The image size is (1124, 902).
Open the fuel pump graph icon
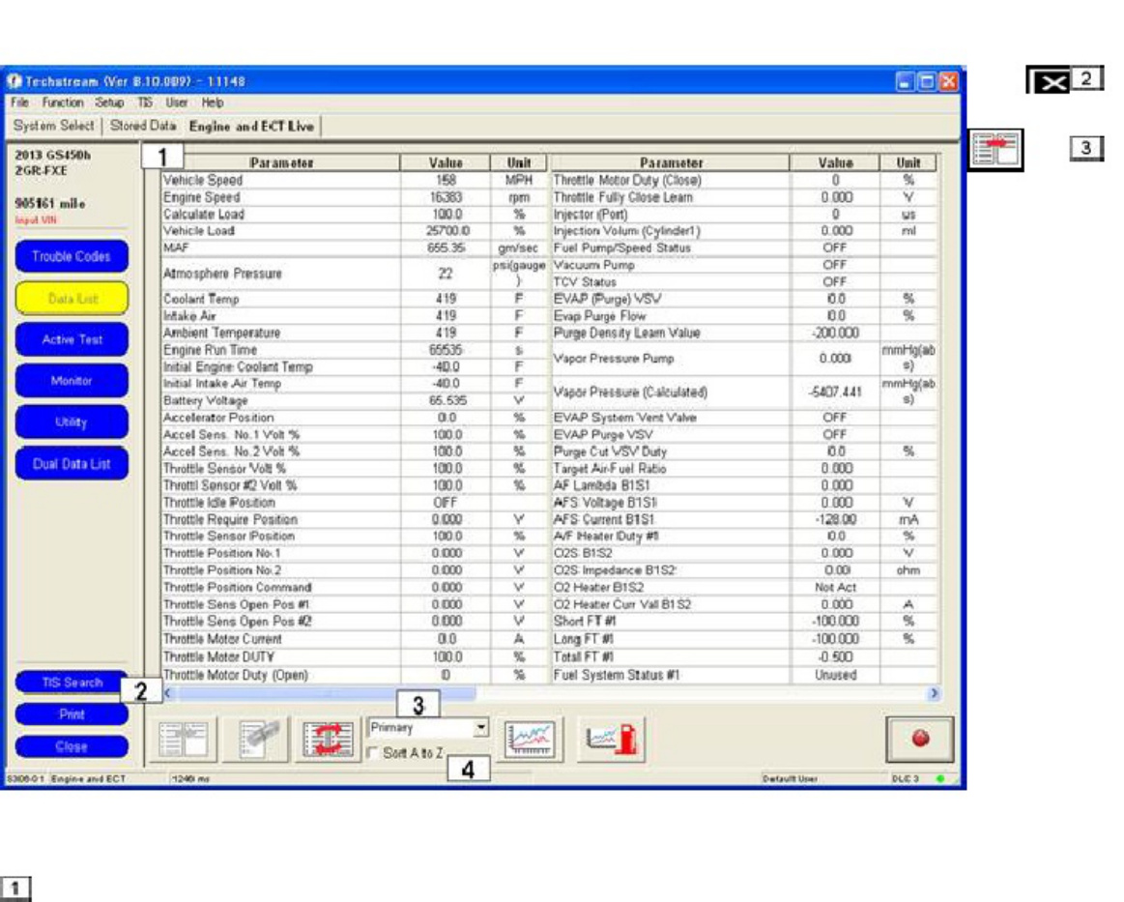612,739
